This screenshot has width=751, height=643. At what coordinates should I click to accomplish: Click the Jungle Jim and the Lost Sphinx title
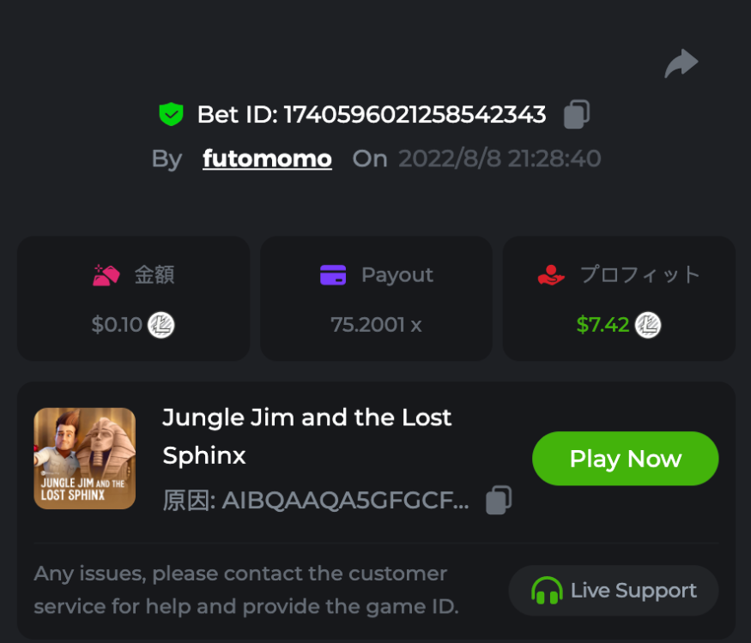point(307,436)
